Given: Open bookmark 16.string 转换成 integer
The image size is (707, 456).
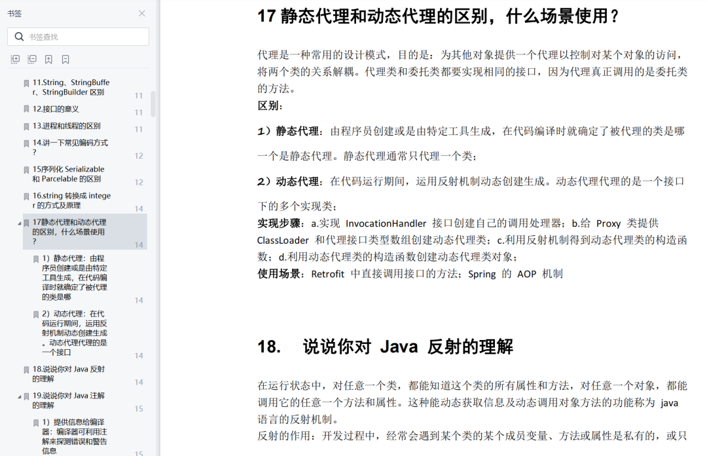Looking at the screenshot, I should click(71, 200).
